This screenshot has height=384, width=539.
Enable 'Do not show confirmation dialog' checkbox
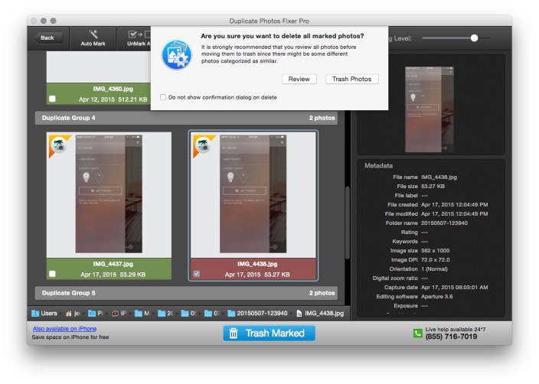point(163,97)
